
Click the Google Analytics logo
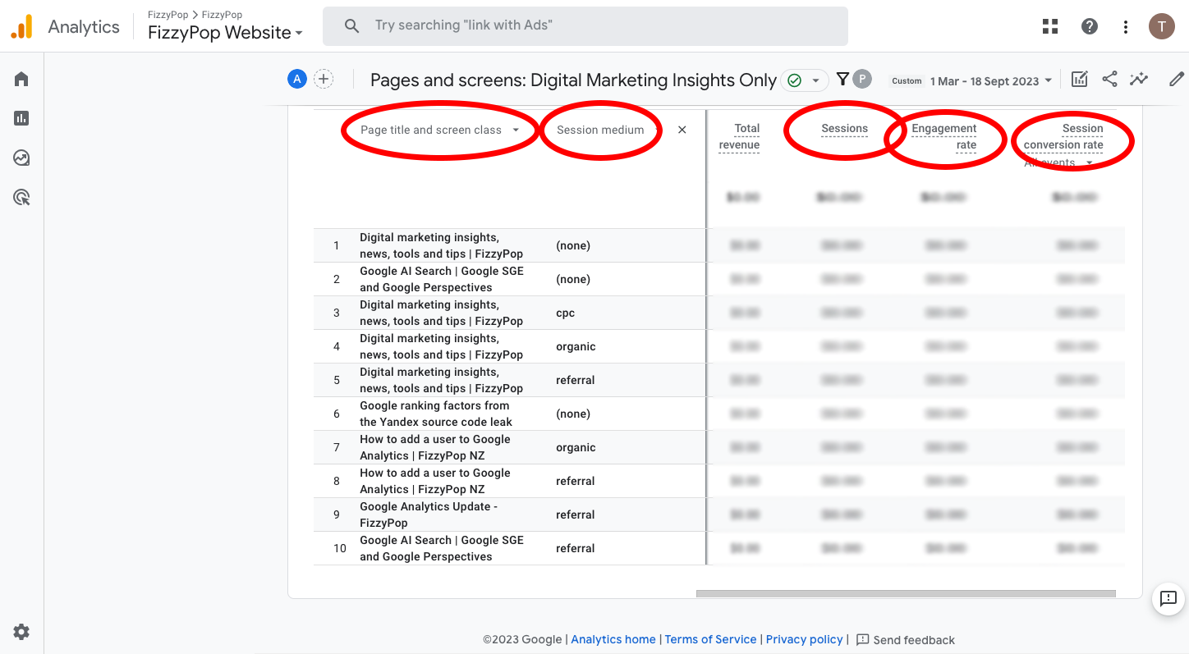coord(21,26)
